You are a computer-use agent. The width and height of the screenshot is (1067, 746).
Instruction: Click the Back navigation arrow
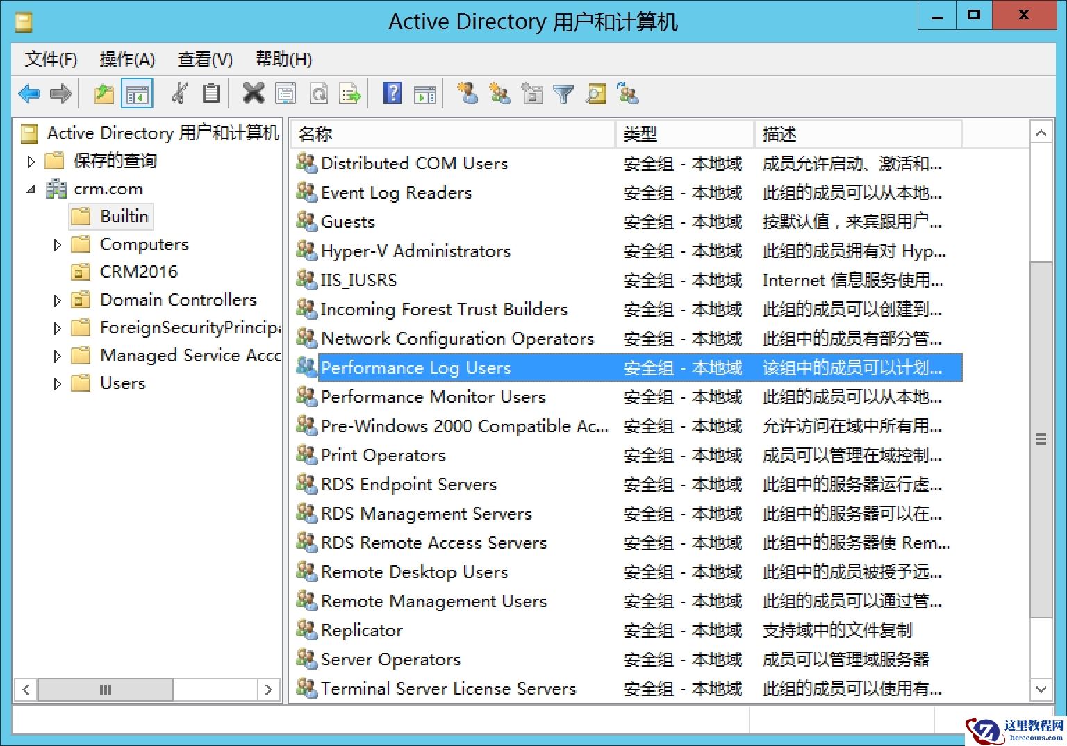(29, 94)
